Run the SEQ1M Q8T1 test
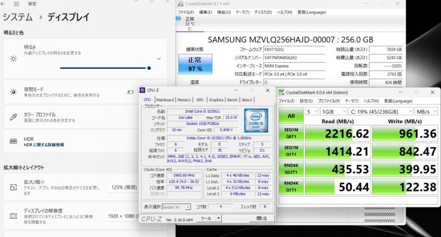This screenshot has height=237, width=441. [x=291, y=133]
